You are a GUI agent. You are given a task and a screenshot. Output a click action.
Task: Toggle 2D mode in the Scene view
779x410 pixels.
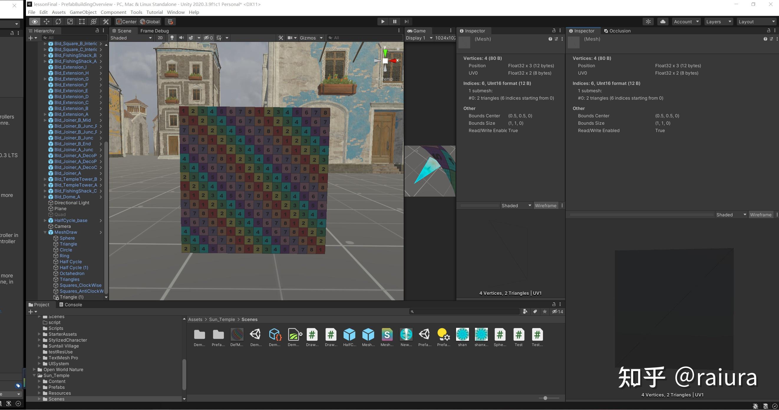[x=160, y=37]
